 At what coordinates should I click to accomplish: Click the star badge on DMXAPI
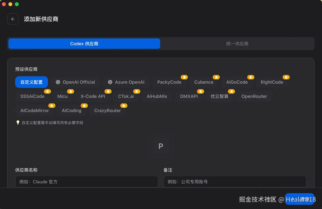click(201, 91)
